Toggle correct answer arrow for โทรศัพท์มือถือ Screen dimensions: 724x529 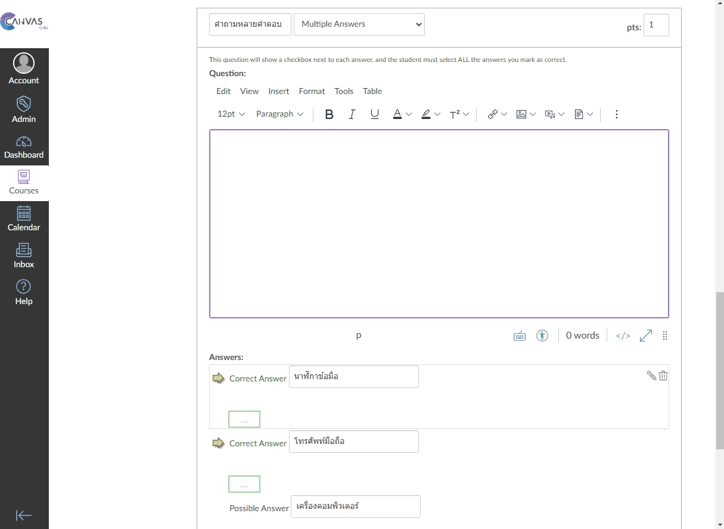[218, 443]
